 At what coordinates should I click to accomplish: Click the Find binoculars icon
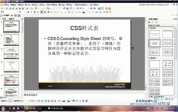[91, 8]
